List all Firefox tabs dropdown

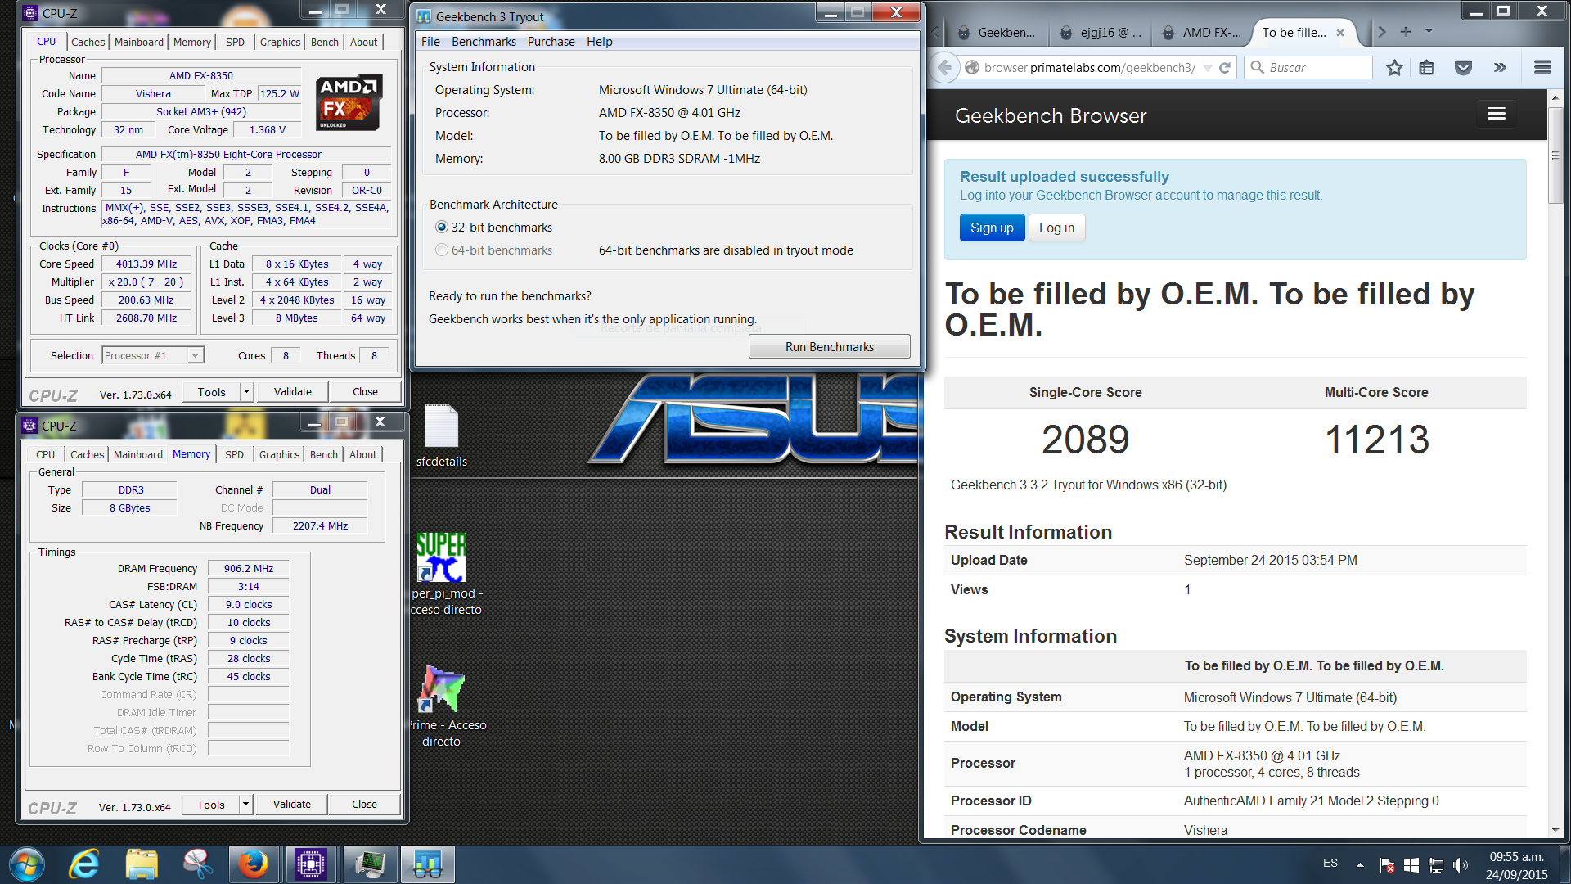pyautogui.click(x=1429, y=32)
